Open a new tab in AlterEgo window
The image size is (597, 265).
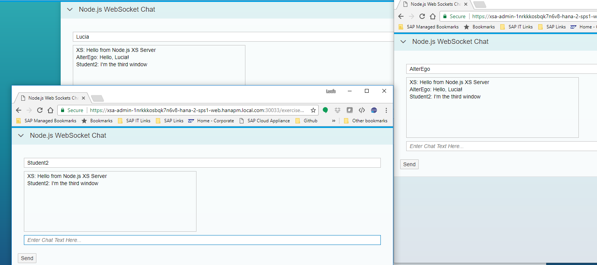point(480,5)
